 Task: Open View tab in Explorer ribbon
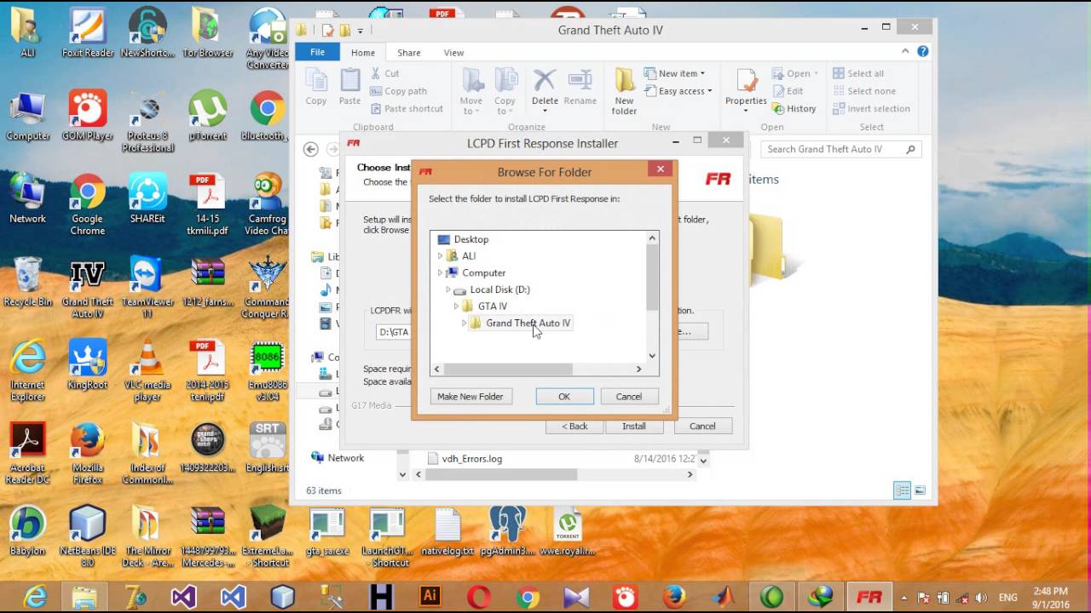(453, 53)
